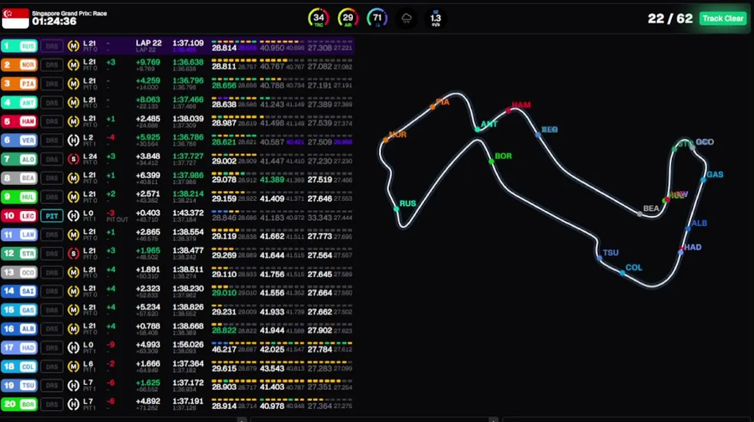
Task: Click the DRS indicator in SAI row
Action: point(52,291)
